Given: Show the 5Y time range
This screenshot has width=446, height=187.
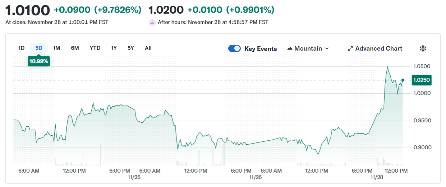Looking at the screenshot, I should coord(130,48).
